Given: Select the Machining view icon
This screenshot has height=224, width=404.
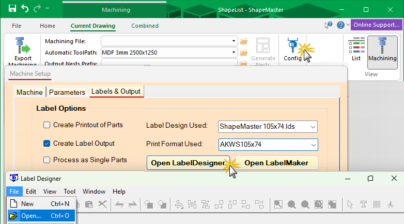Looking at the screenshot, I should 382,50.
